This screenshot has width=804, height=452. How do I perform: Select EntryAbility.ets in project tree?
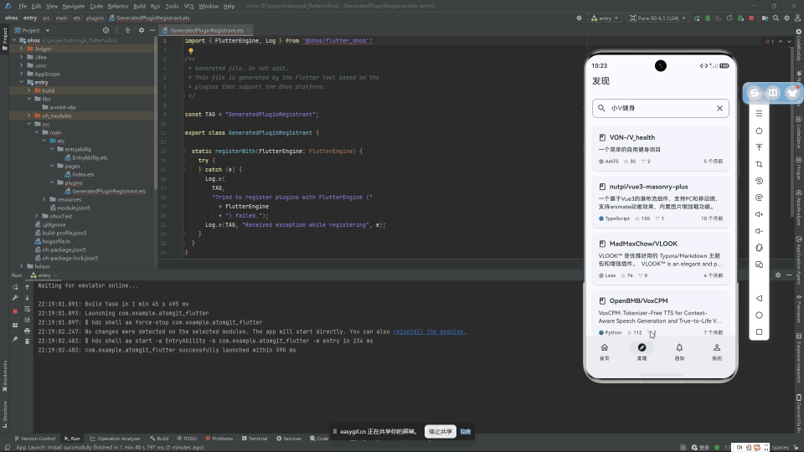coord(85,158)
